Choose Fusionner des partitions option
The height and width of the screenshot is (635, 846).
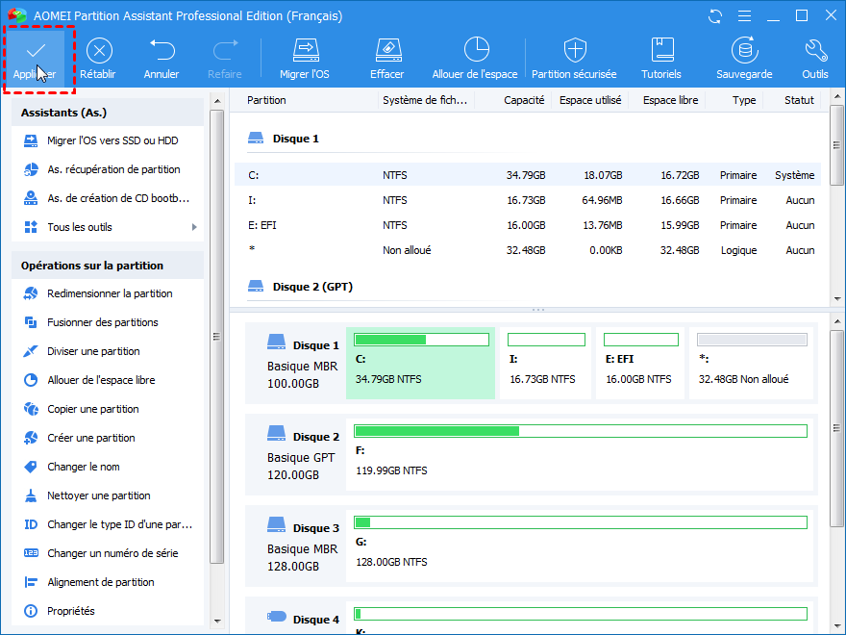point(102,322)
